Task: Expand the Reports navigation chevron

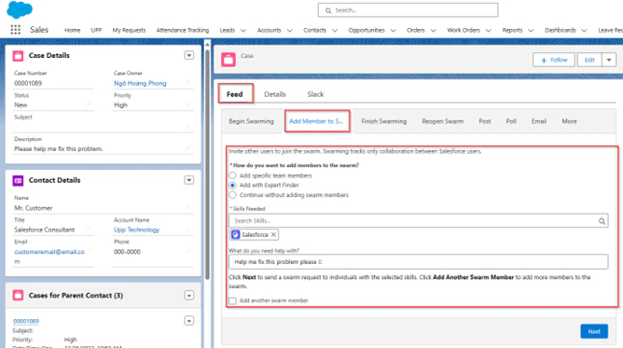Action: (x=531, y=30)
